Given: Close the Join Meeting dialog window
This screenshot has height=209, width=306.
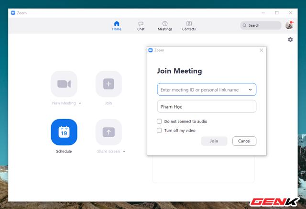Looking at the screenshot, I should point(262,50).
